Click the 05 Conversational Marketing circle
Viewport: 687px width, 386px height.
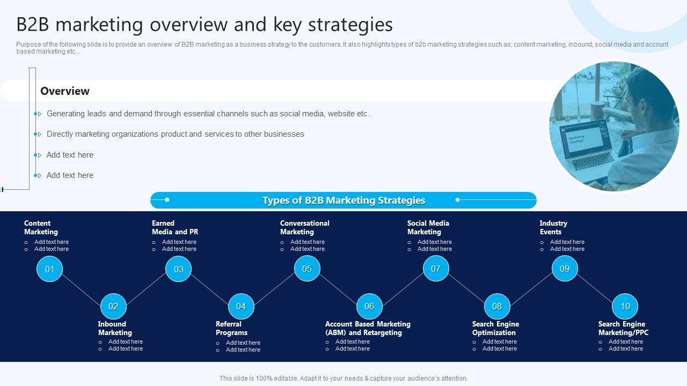pyautogui.click(x=307, y=269)
